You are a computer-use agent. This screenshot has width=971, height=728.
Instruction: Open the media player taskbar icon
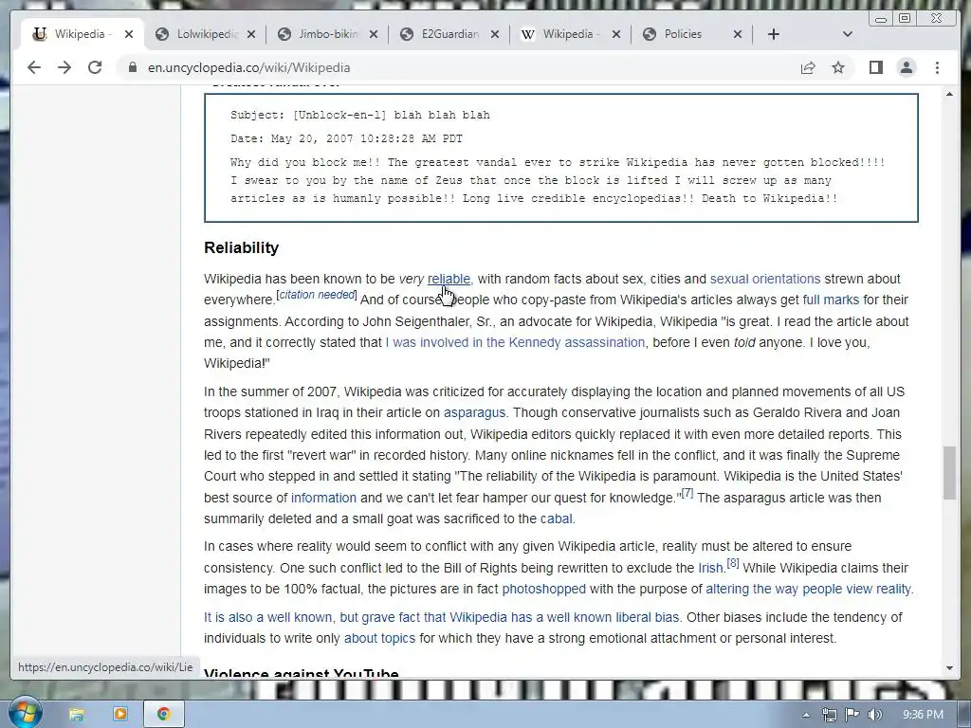point(120,715)
